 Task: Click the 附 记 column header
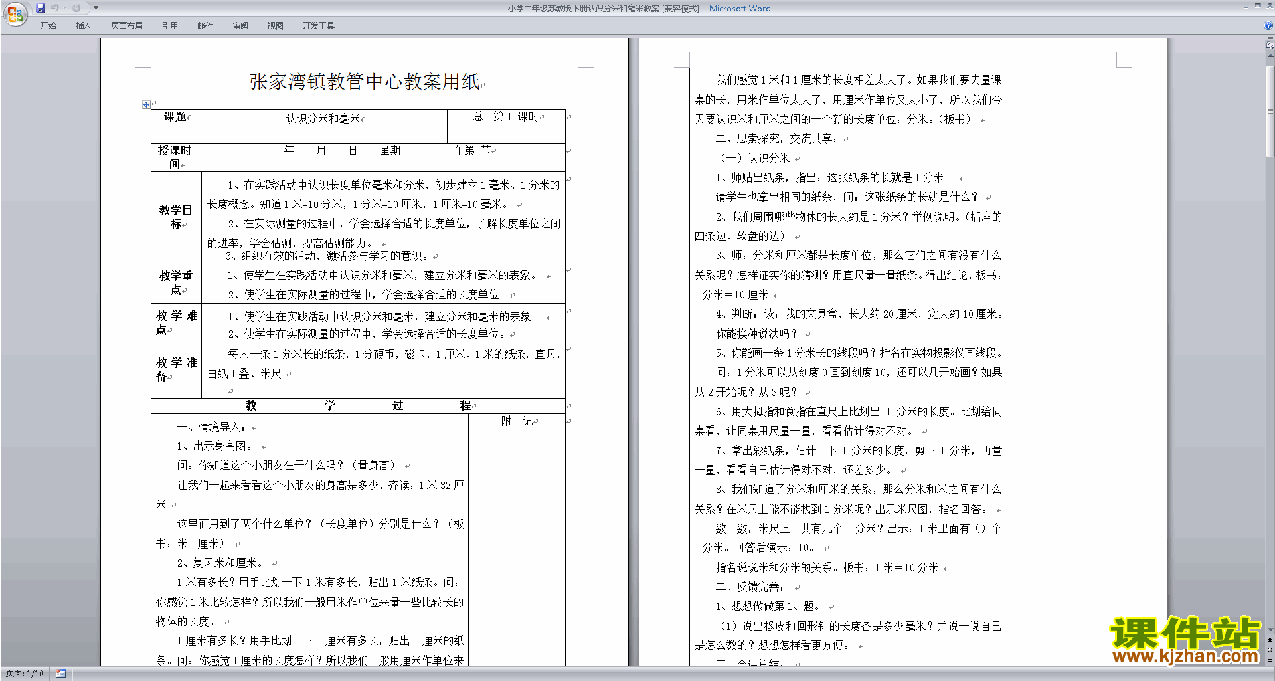pos(517,421)
